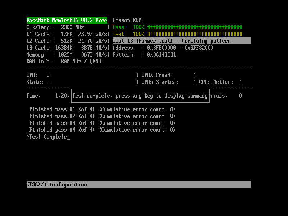Click the PassMark MemTest86 V8.2 Free title
The image size is (288, 216).
pos(67,20)
